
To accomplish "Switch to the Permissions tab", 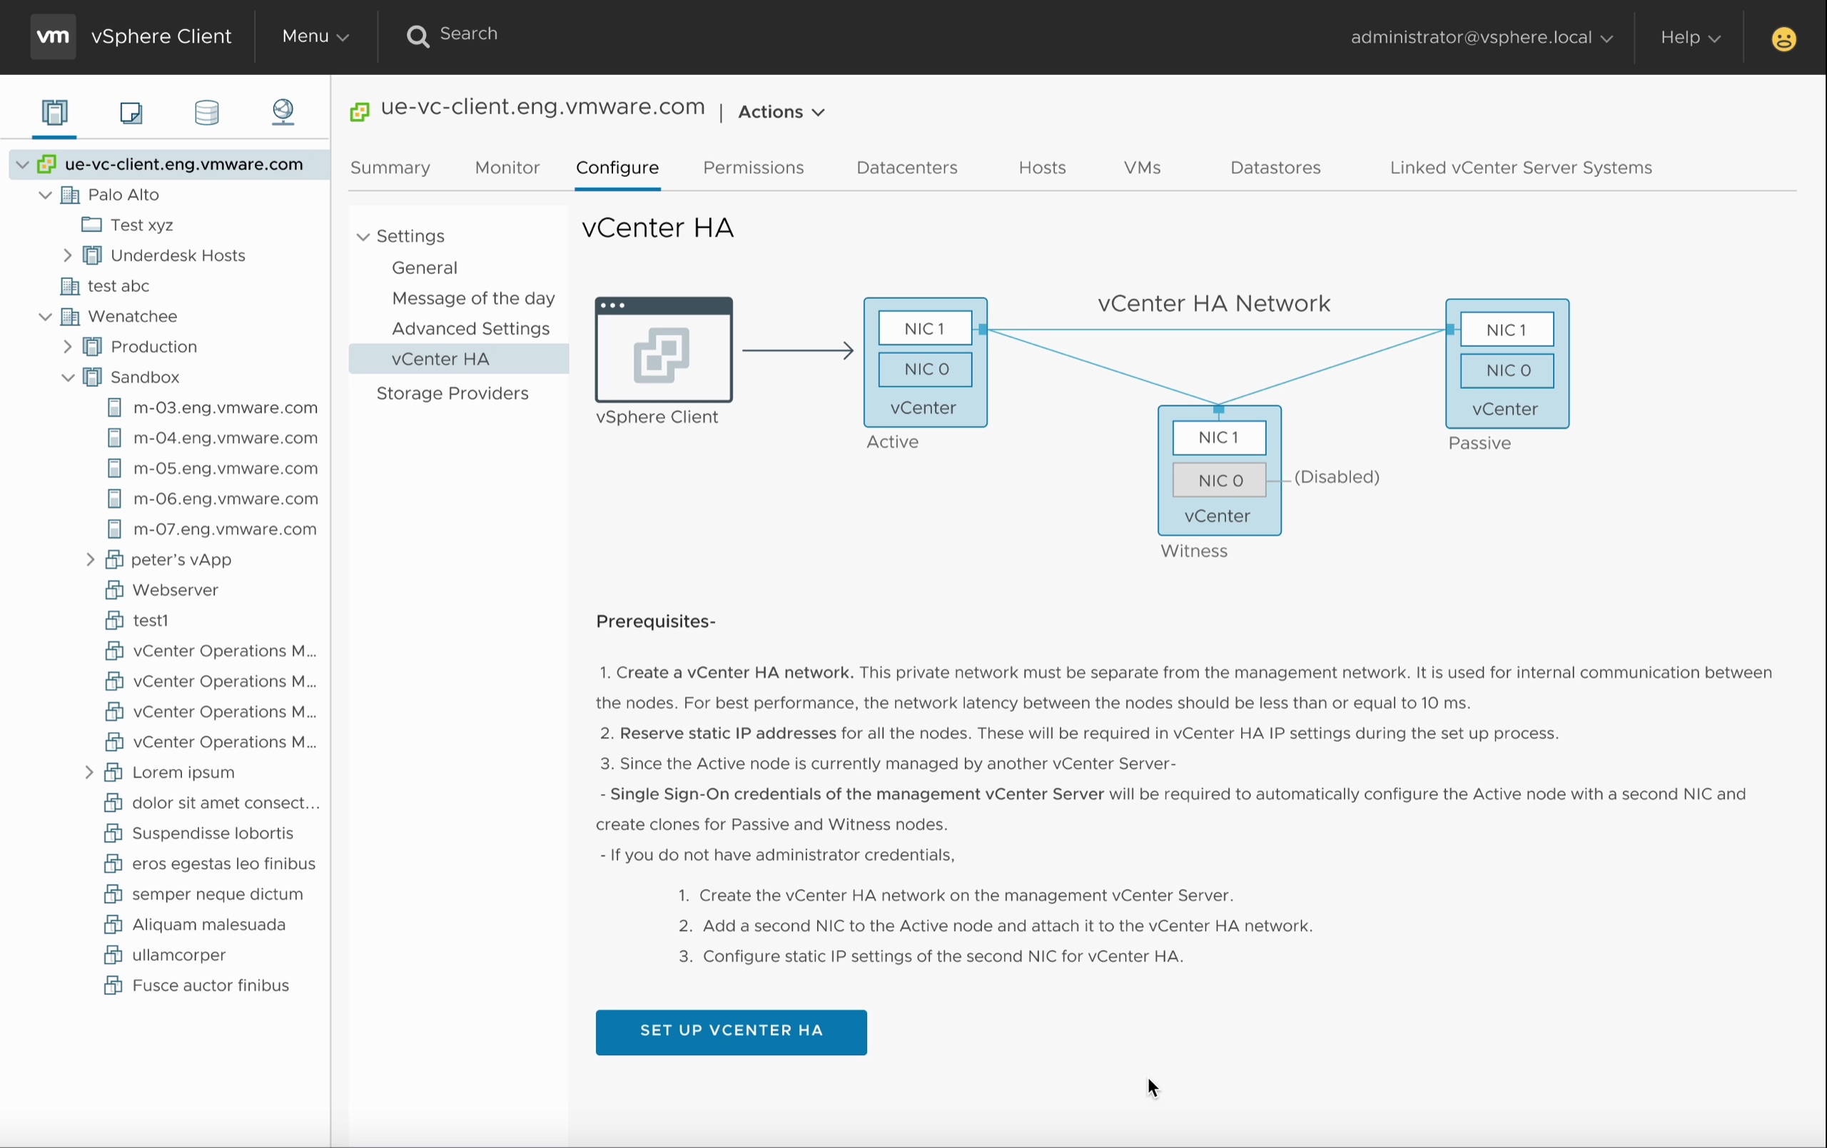I will pos(754,168).
